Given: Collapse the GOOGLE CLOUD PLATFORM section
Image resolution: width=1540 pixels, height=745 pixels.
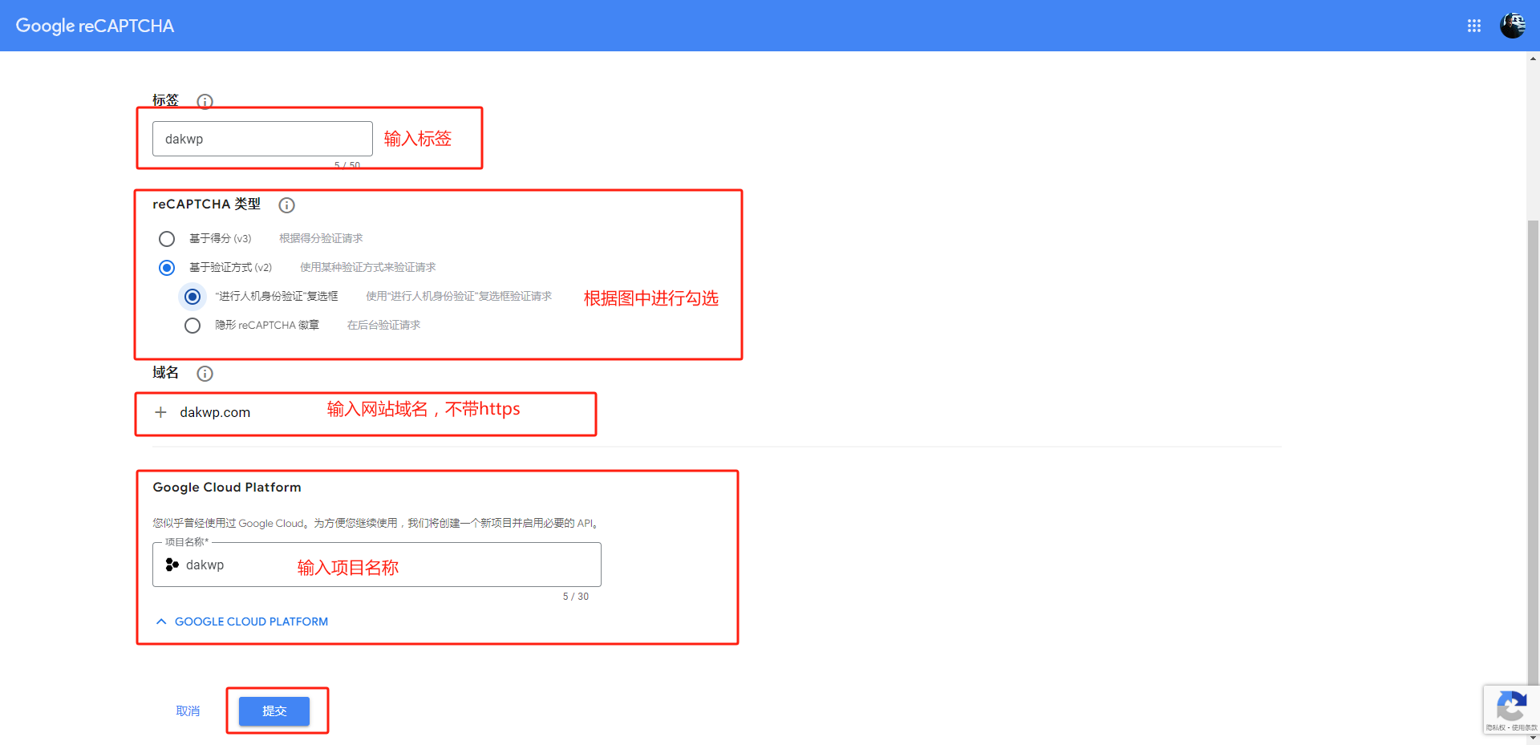Looking at the screenshot, I should [241, 622].
